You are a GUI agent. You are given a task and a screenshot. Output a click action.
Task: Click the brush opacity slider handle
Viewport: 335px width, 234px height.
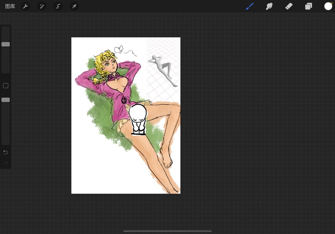(5, 100)
